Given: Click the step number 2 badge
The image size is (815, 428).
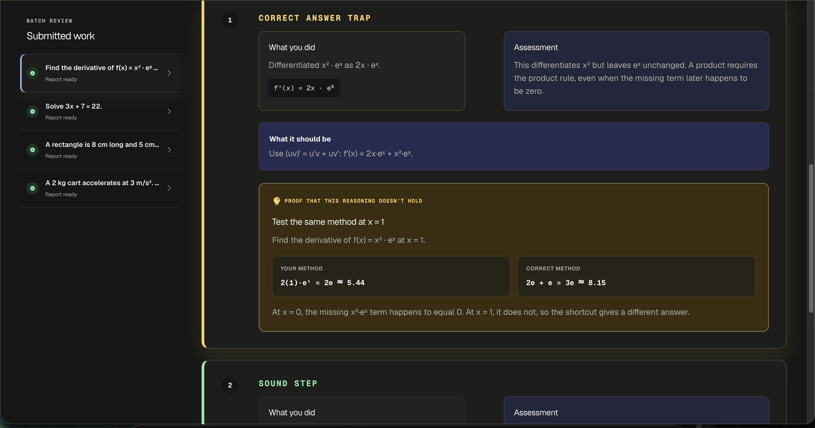Looking at the screenshot, I should [230, 385].
